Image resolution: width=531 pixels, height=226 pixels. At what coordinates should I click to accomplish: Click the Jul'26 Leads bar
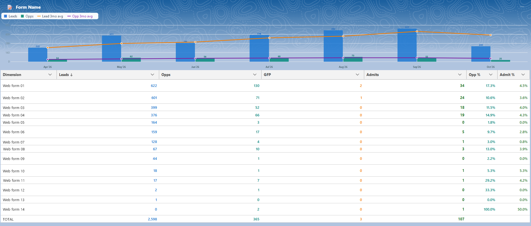pos(259,49)
